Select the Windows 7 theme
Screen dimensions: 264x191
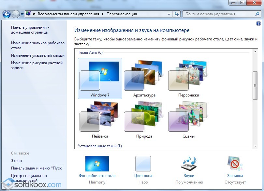point(100,78)
